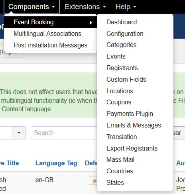Click the default language star icon
The width and height of the screenshot is (185, 194).
(x=94, y=181)
